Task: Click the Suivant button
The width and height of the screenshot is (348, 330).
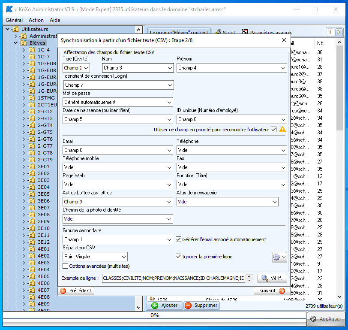Action: 272,291
